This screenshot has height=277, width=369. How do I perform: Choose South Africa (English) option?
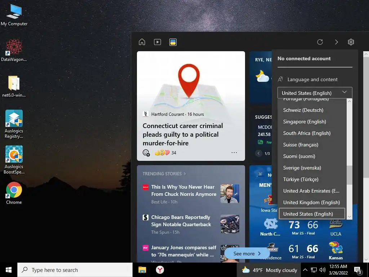point(312,133)
